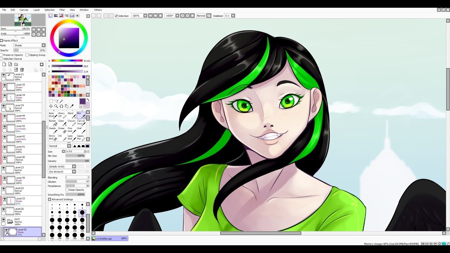Viewport: 450px width, 253px height.
Task: Select the Copic marker tool
Action: pyautogui.click(x=62, y=123)
